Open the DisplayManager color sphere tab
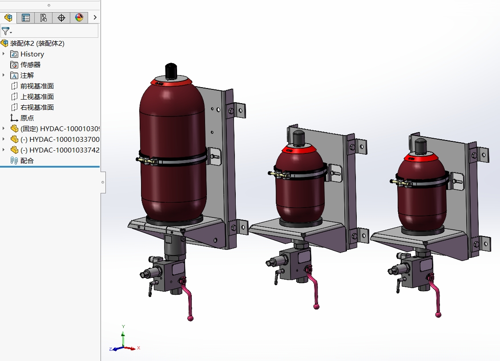 [79, 17]
